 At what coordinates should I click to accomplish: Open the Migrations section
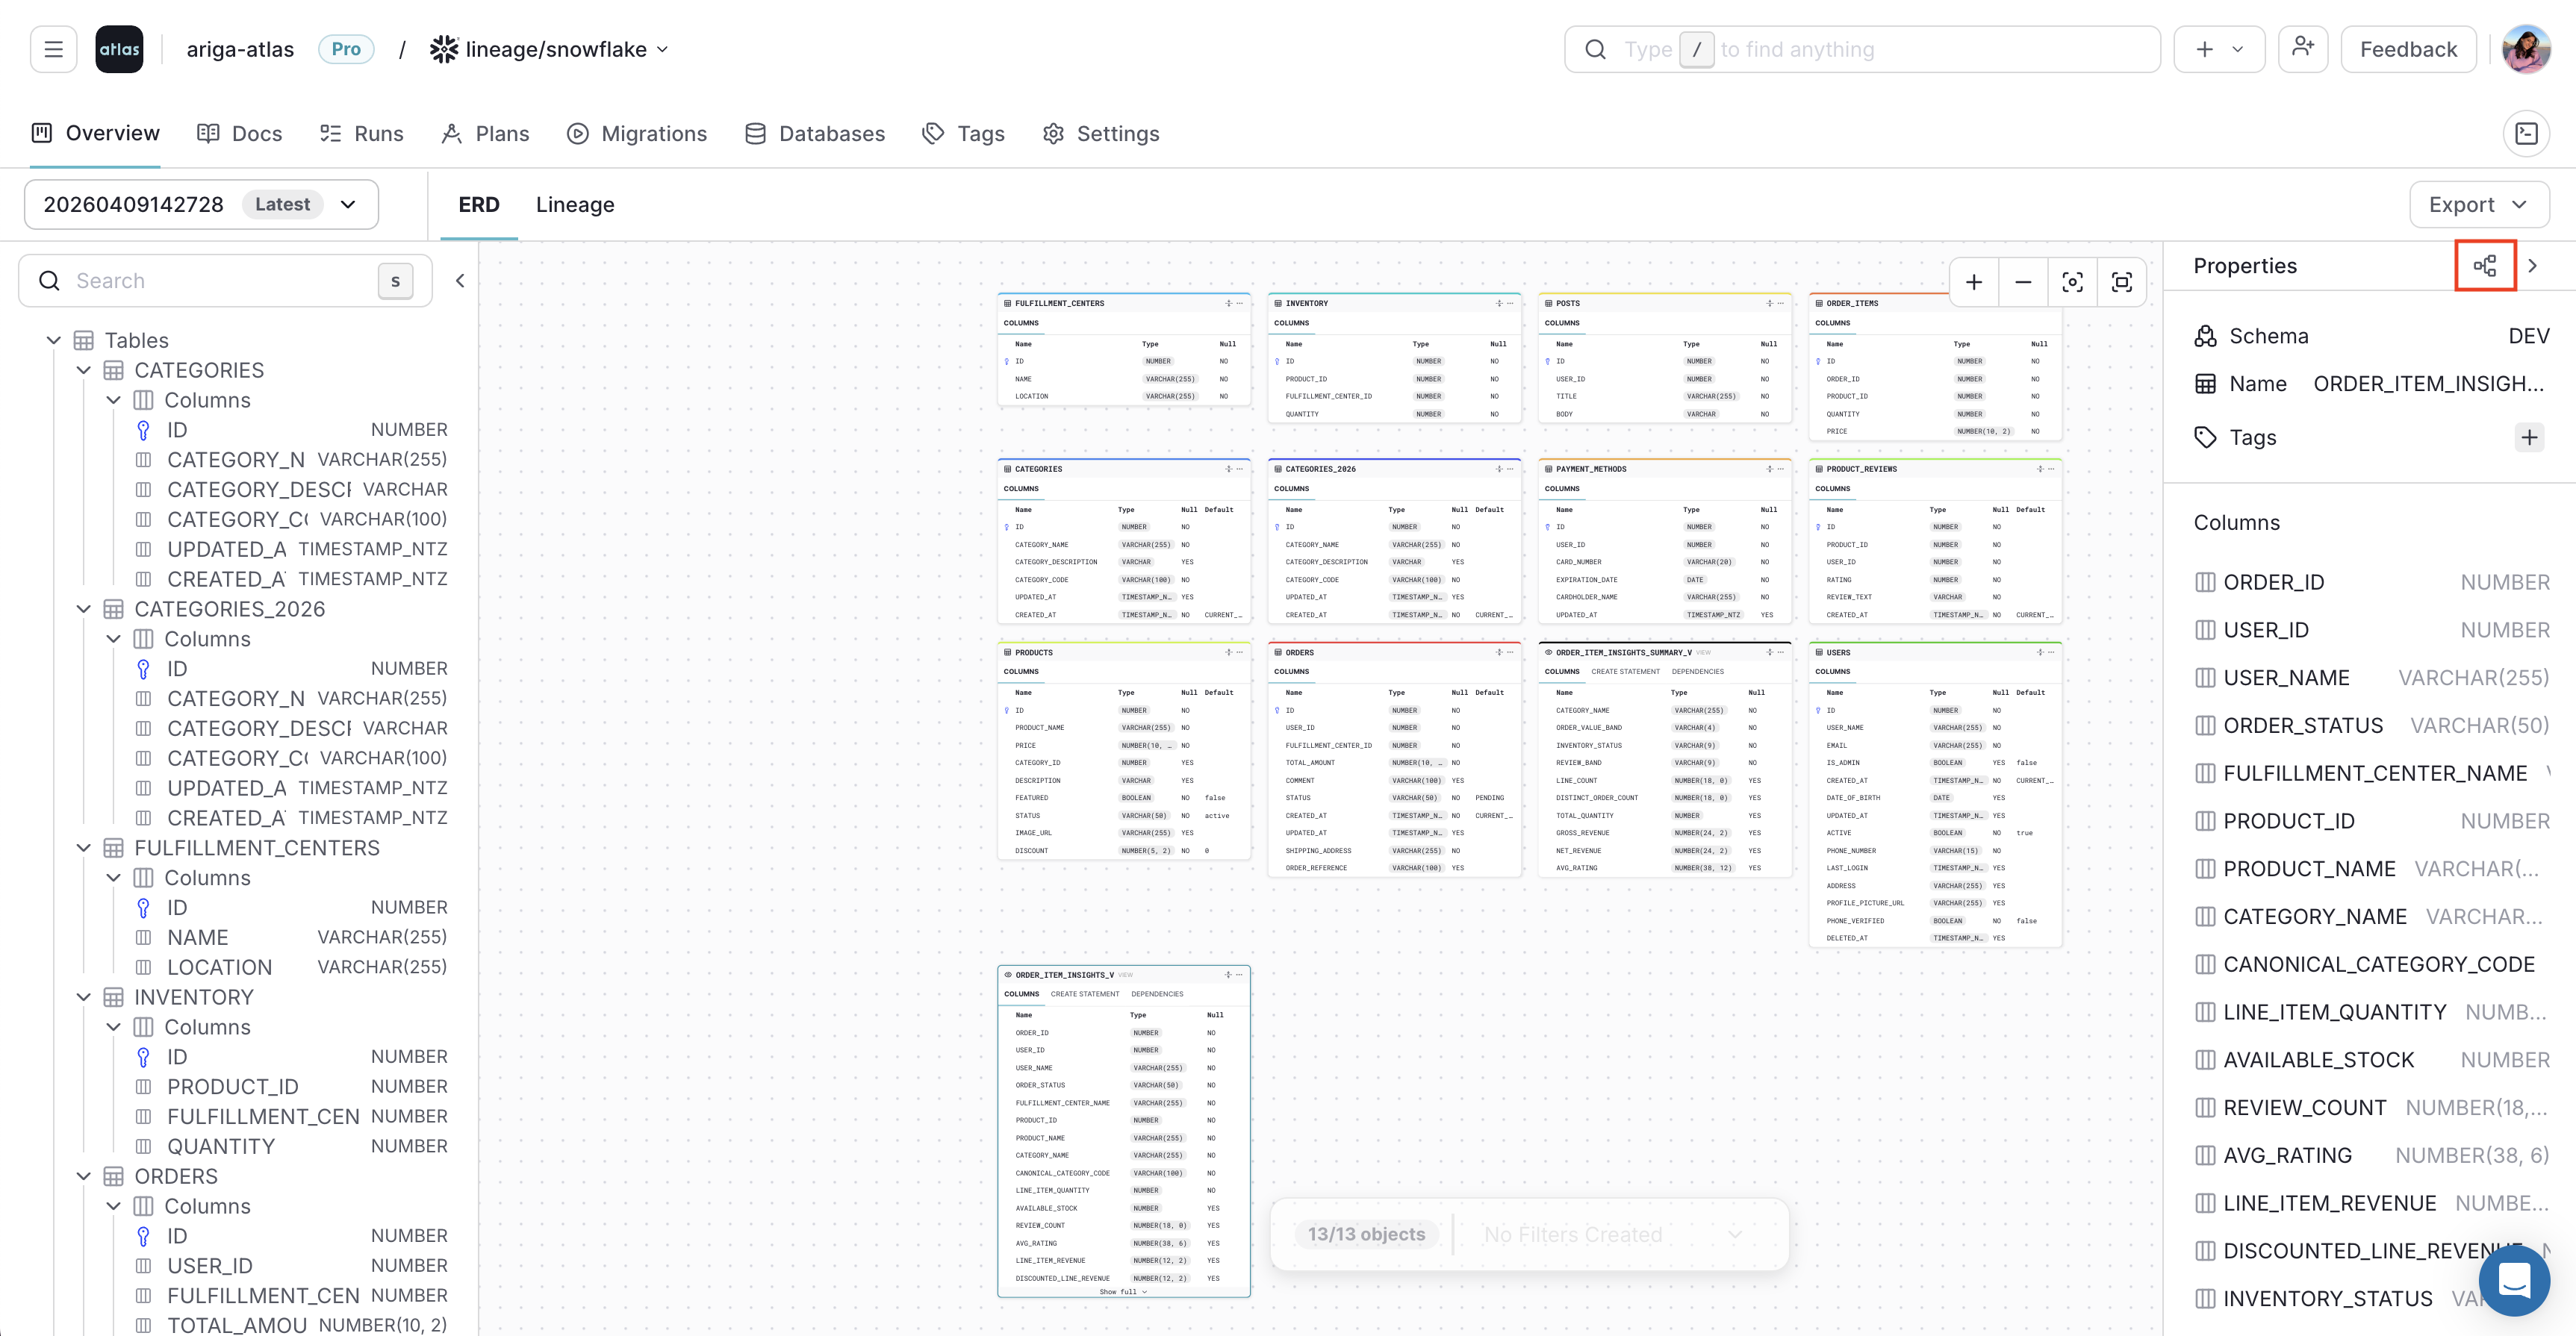tap(637, 133)
